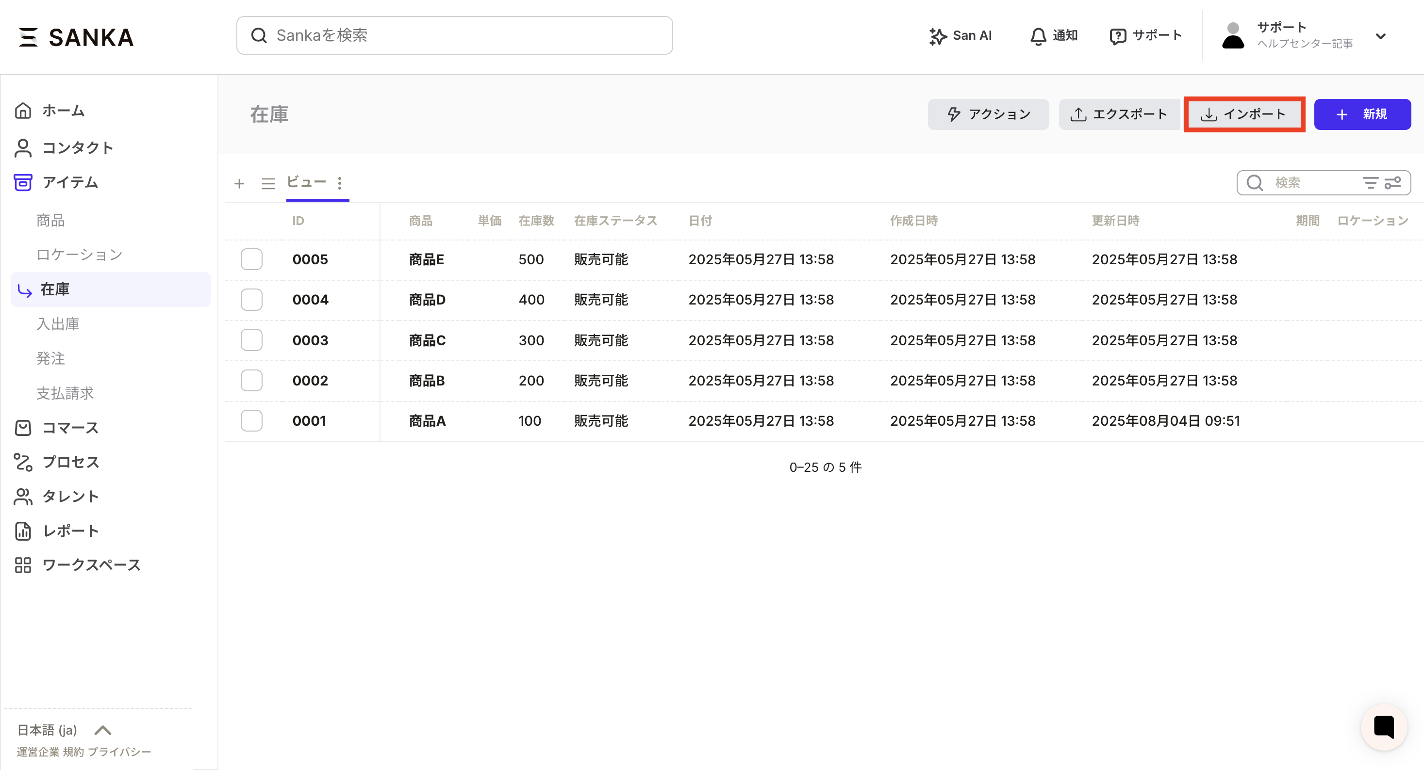Open the view list hamburger icon
This screenshot has height=770, width=1424.
click(268, 183)
